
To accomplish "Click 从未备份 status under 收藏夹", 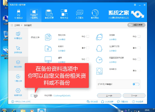I will pos(62,51).
